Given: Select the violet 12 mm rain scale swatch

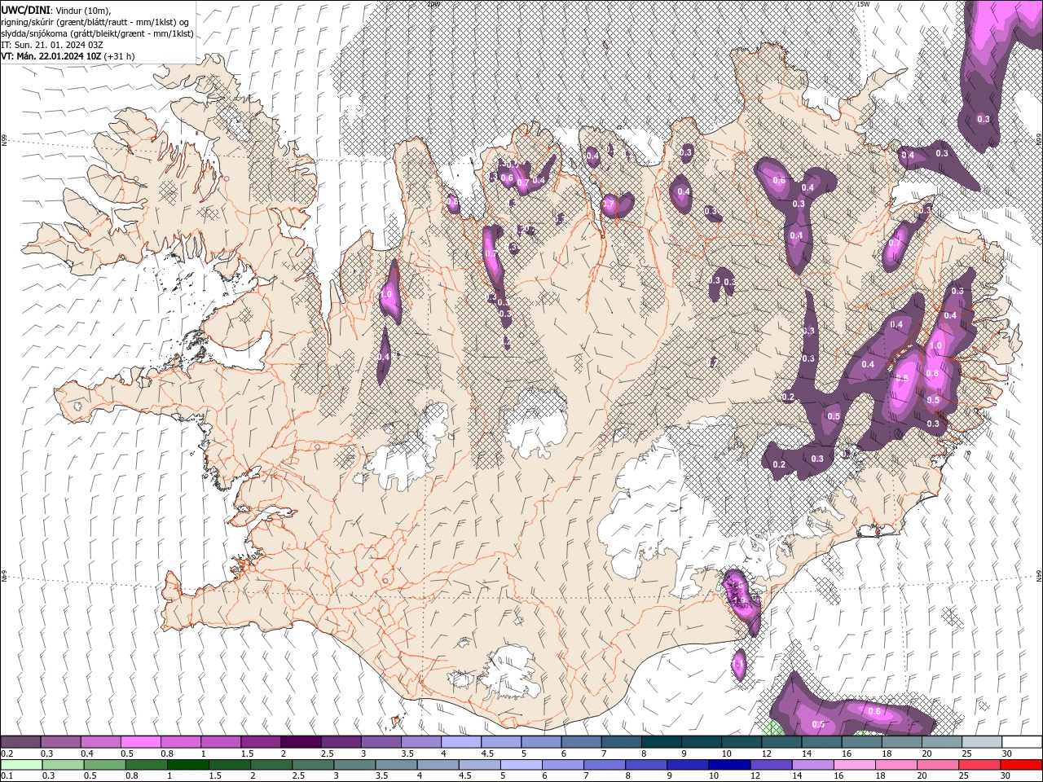Looking at the screenshot, I should click(x=771, y=765).
